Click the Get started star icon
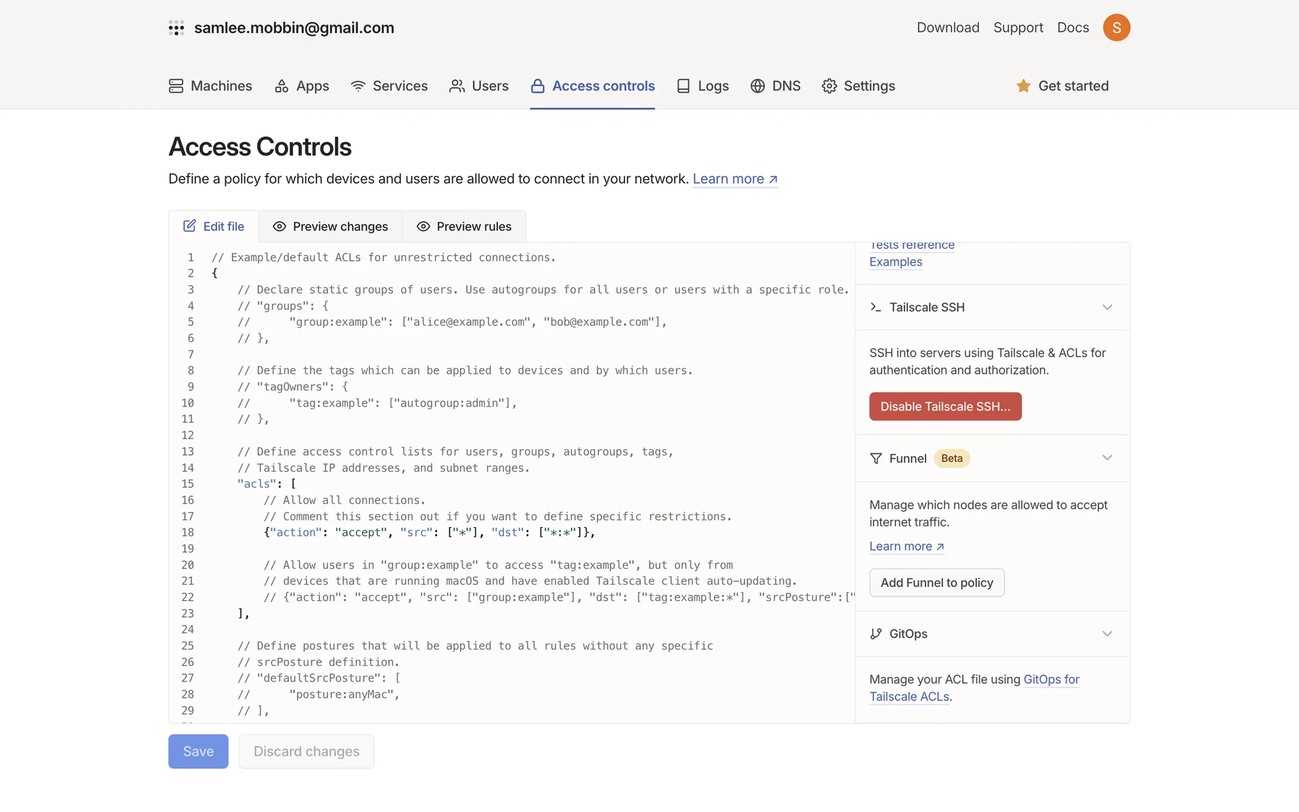Screen dimensions: 1299x812 [1023, 86]
